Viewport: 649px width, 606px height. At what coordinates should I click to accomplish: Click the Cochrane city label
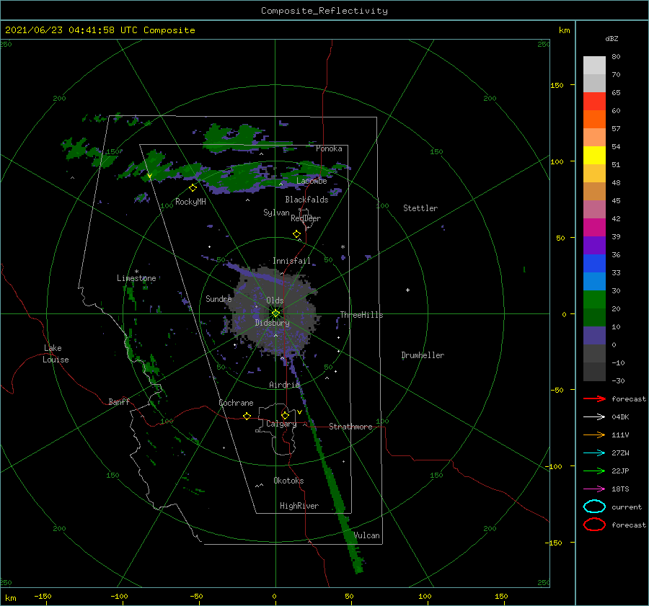coord(236,403)
